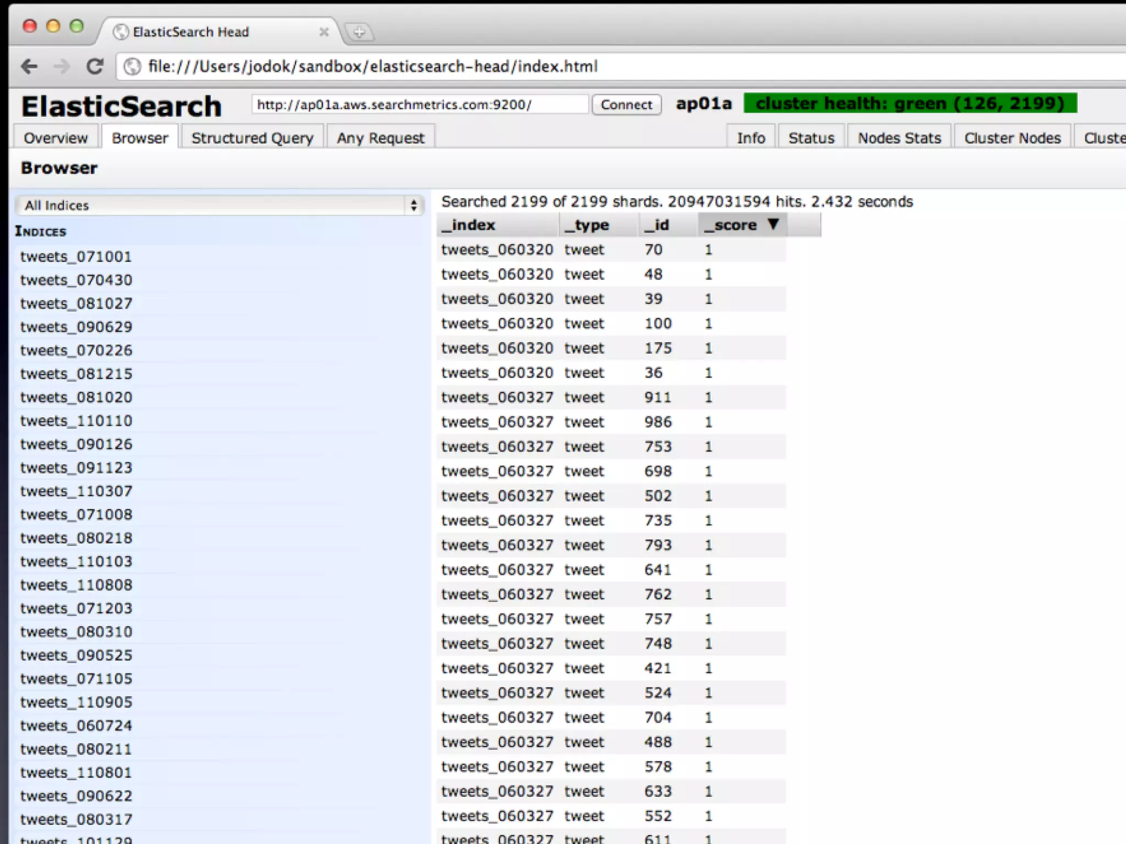Viewport: 1126px width, 844px height.
Task: Open a new browser tab
Action: 359,32
